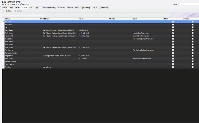199x123 pixels.
Task: Switch to the Sites tab
Action: click(30, 8)
